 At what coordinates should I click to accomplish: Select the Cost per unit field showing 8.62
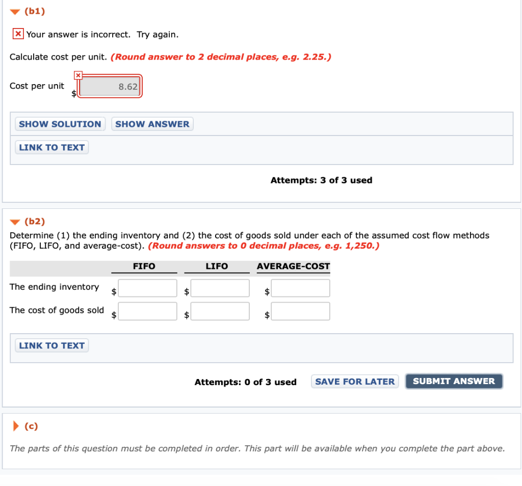pyautogui.click(x=110, y=86)
